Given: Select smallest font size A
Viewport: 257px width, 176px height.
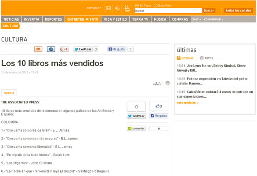Looking at the screenshot, I should (154, 84).
